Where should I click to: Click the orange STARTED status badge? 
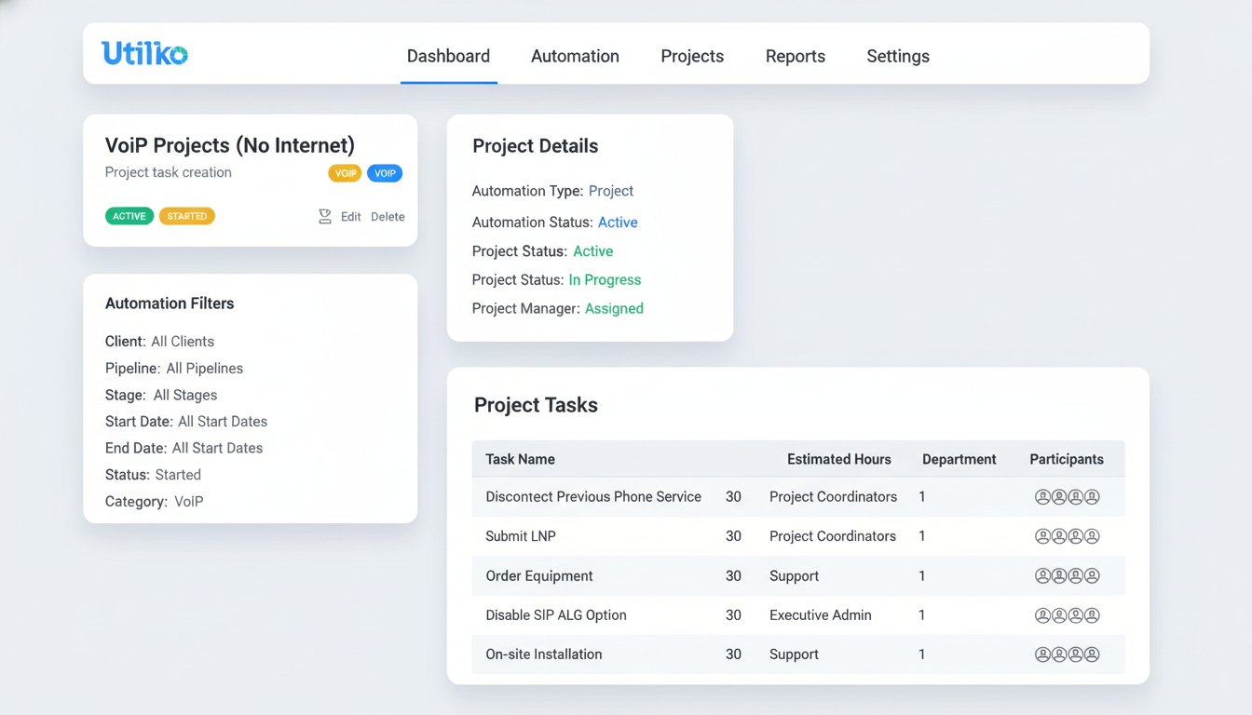pyautogui.click(x=187, y=216)
